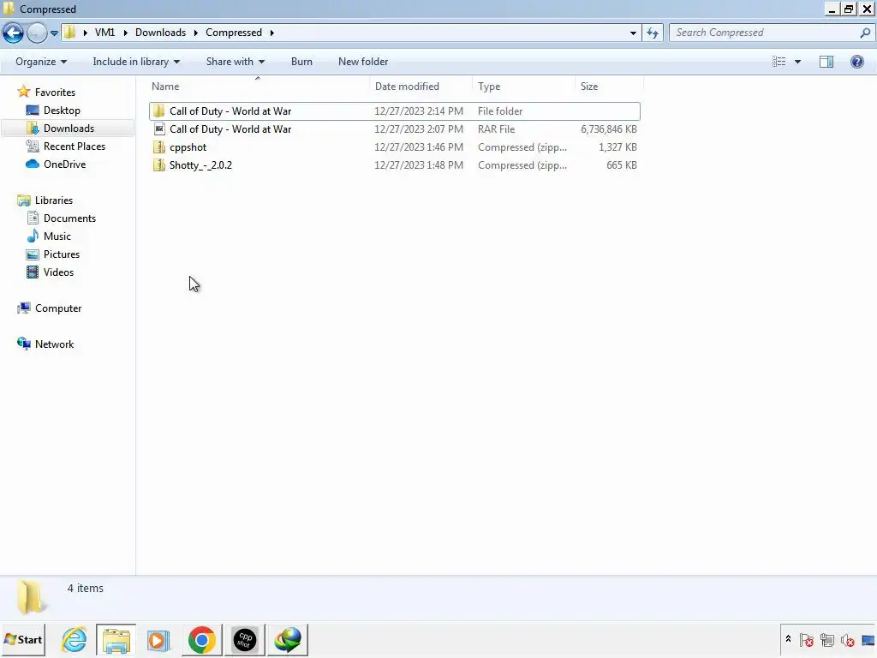Open the Music library
Screen dimensions: 877x658
57,236
